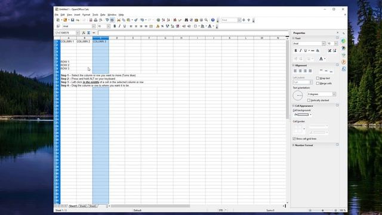
Task: Open the Insert menu
Action: pyautogui.click(x=77, y=15)
